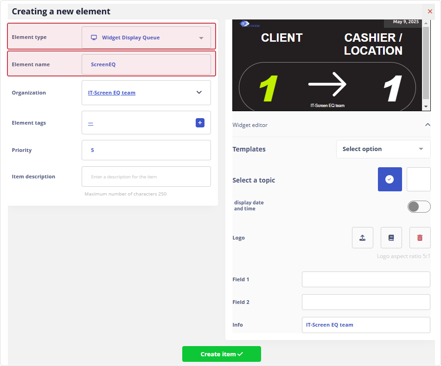Open the logo library book icon
Screen dimensions: 441x366
391,238
